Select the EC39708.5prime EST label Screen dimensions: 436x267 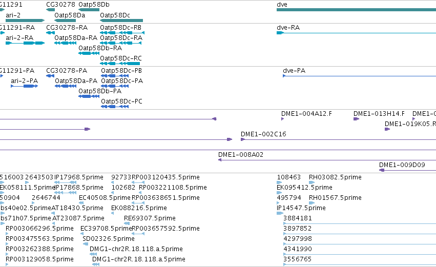tap(106, 229)
